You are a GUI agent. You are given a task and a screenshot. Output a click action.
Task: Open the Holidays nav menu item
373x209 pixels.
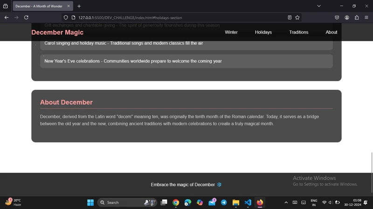point(263,32)
